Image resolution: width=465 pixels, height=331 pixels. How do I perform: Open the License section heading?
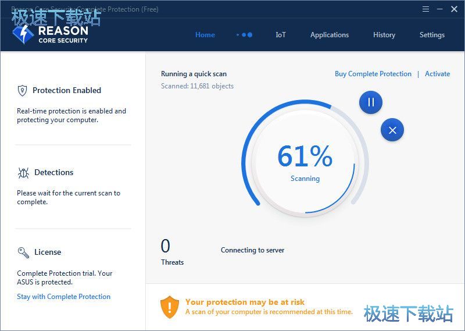coord(48,252)
